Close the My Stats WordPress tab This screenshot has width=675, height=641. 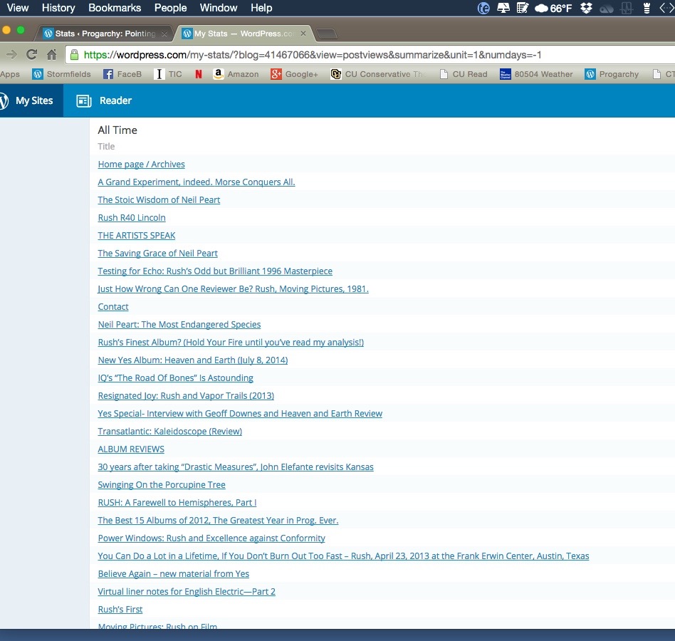(303, 33)
